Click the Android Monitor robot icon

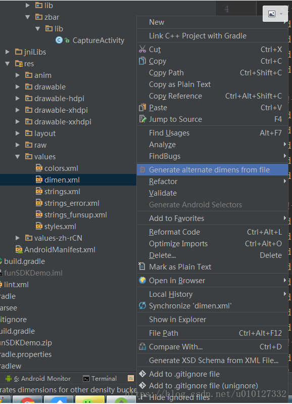coord(9,378)
